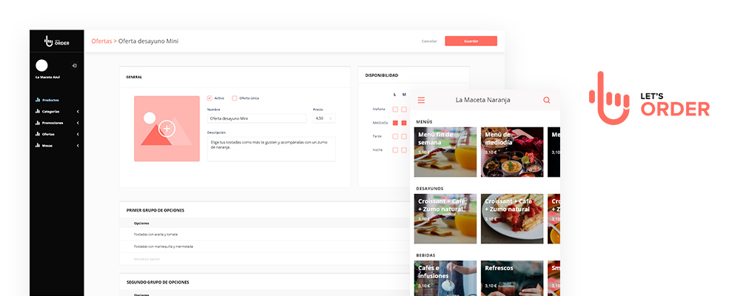Uncheck Mediodía availability for column M
This screenshot has height=296, width=740.
coord(404,123)
